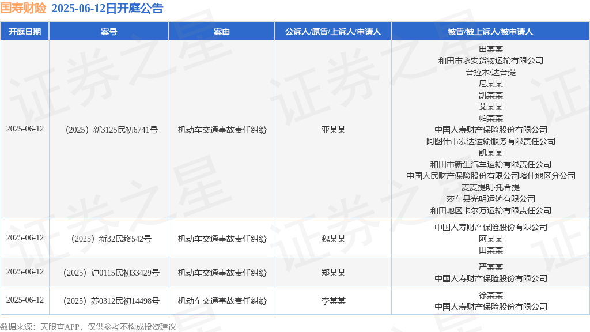590x332 pixels.
Task: Click defendant 艾某某
Action: 491,107
